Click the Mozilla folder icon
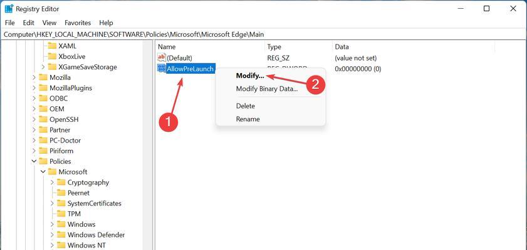The height and width of the screenshot is (250, 527). click(43, 77)
